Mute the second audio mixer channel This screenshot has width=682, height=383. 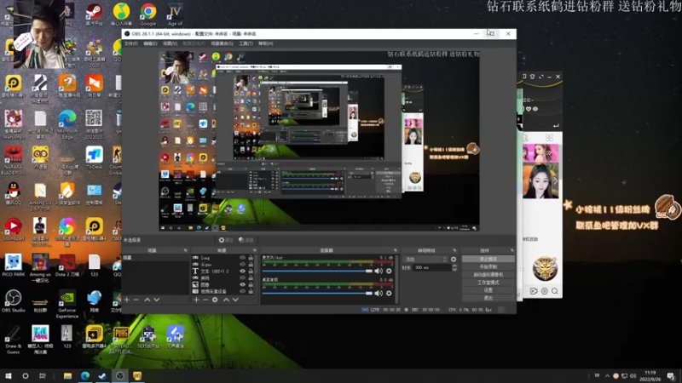[x=380, y=293]
